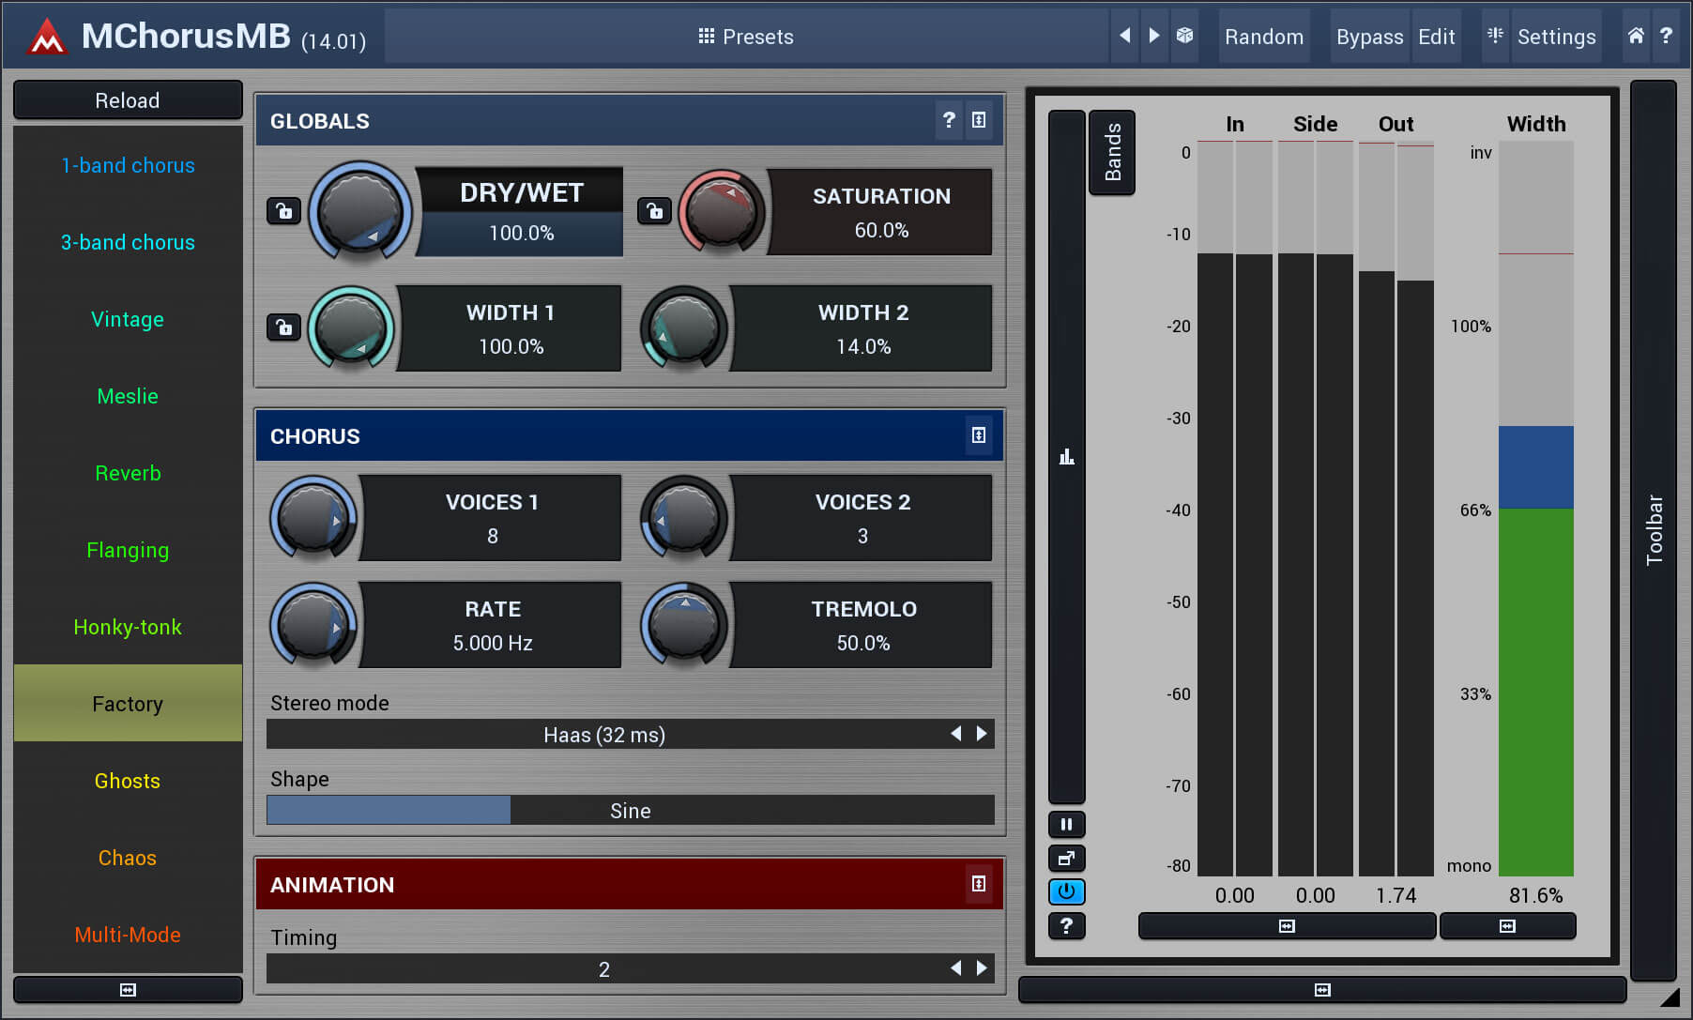Screen dimensions: 1693x1020
Task: Click the Tremolo knob
Action: click(684, 624)
